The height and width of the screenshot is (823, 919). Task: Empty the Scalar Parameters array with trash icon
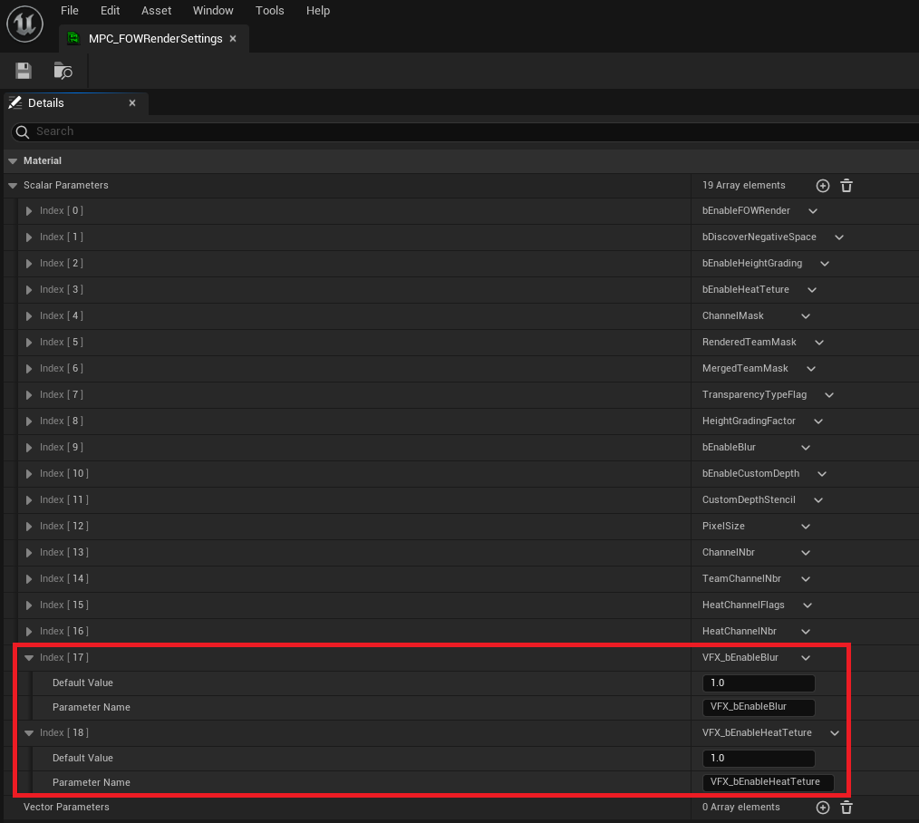pos(846,186)
